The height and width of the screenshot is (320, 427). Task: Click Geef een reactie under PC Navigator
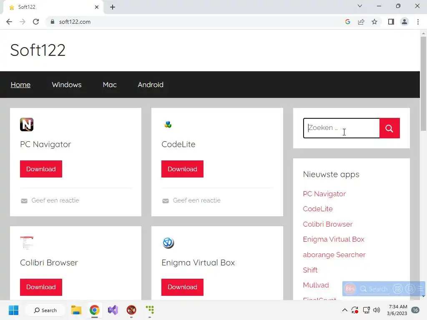[55, 200]
